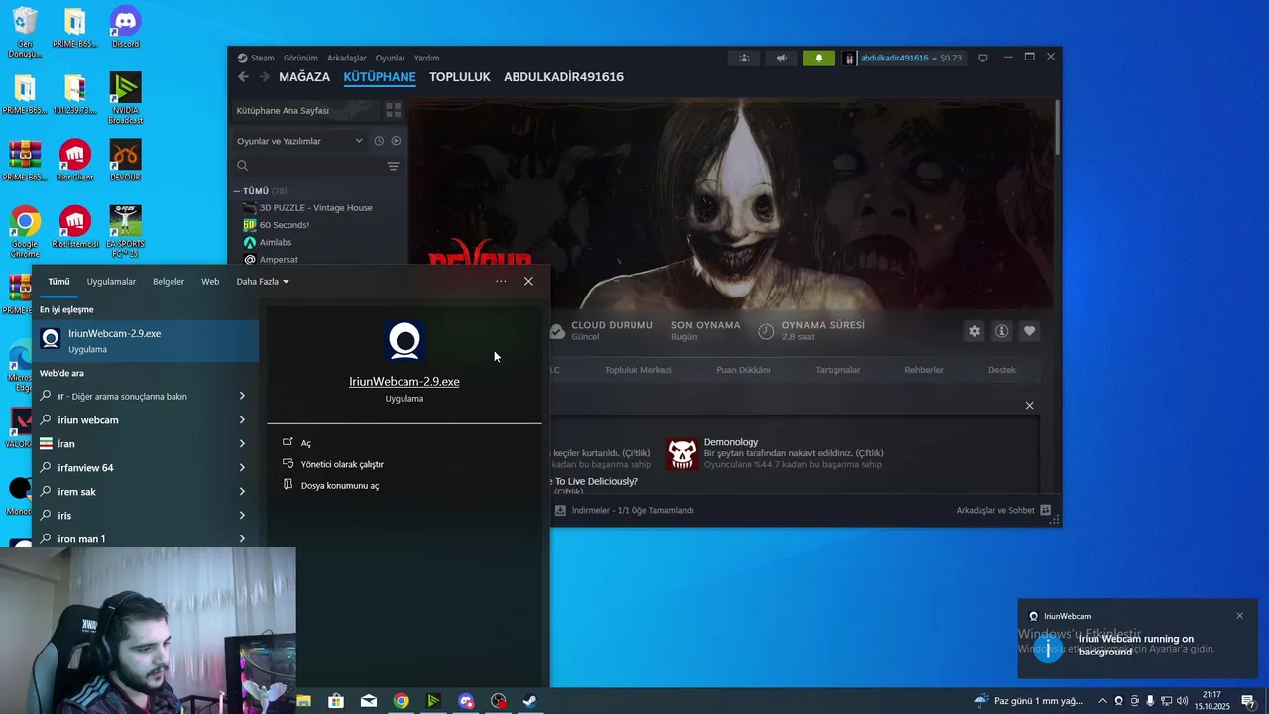Click the weather forecast in the taskbar
This screenshot has width=1269, height=714.
(1028, 701)
